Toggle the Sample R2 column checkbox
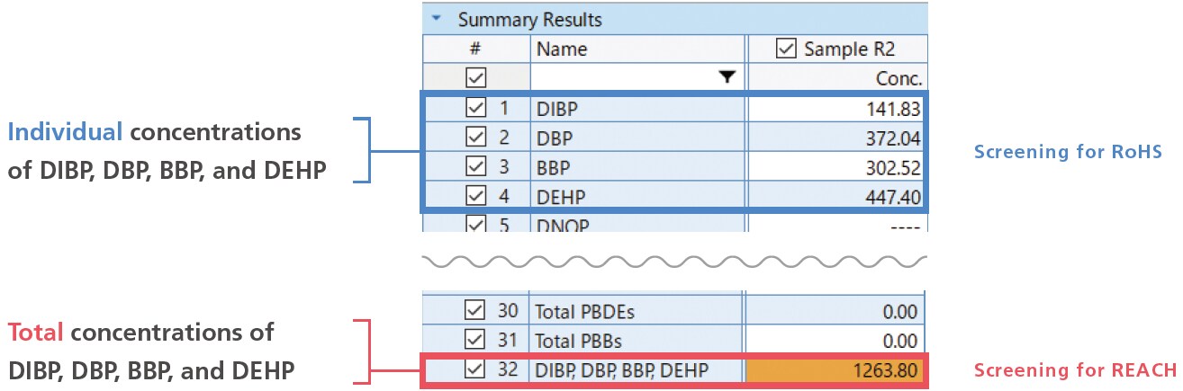 point(786,49)
